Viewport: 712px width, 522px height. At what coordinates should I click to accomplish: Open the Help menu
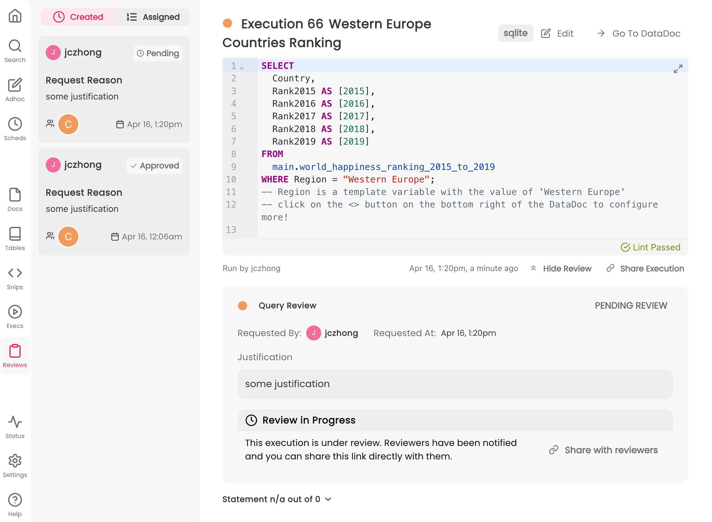point(15,505)
